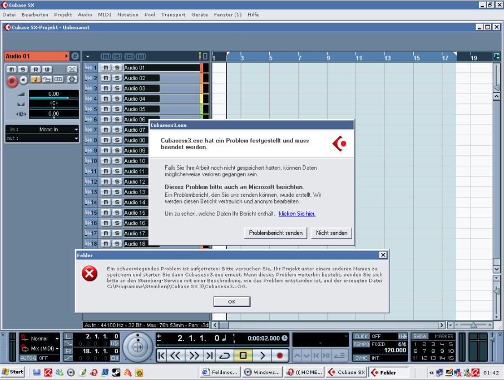Viewport: 504px width, 380px height.
Task: Toggle the SYNC button on the transport
Action: (361, 358)
